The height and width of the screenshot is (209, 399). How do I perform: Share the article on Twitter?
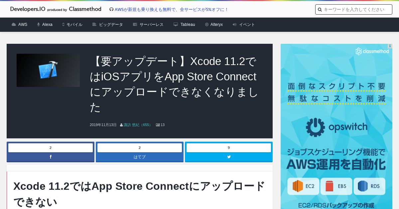click(229, 157)
